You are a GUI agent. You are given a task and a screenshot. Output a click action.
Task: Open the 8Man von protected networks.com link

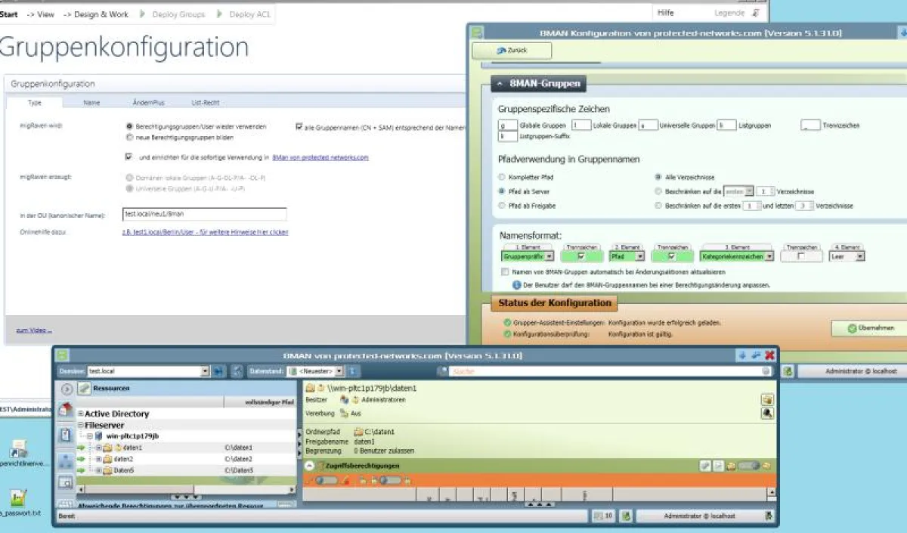(320, 157)
